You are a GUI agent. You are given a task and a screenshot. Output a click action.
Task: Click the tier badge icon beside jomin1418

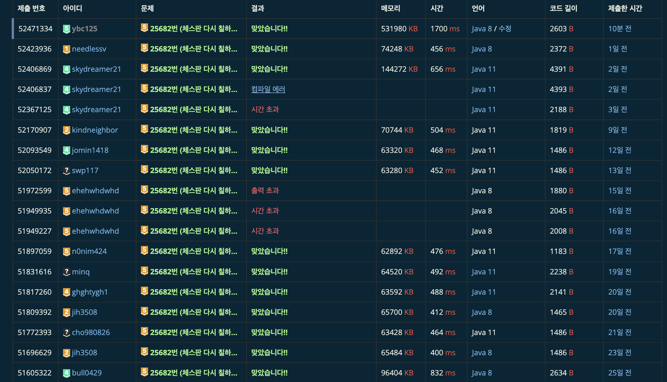66,150
